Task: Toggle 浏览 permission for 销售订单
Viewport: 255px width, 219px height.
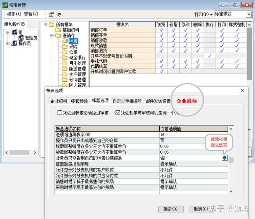Action: point(161,30)
